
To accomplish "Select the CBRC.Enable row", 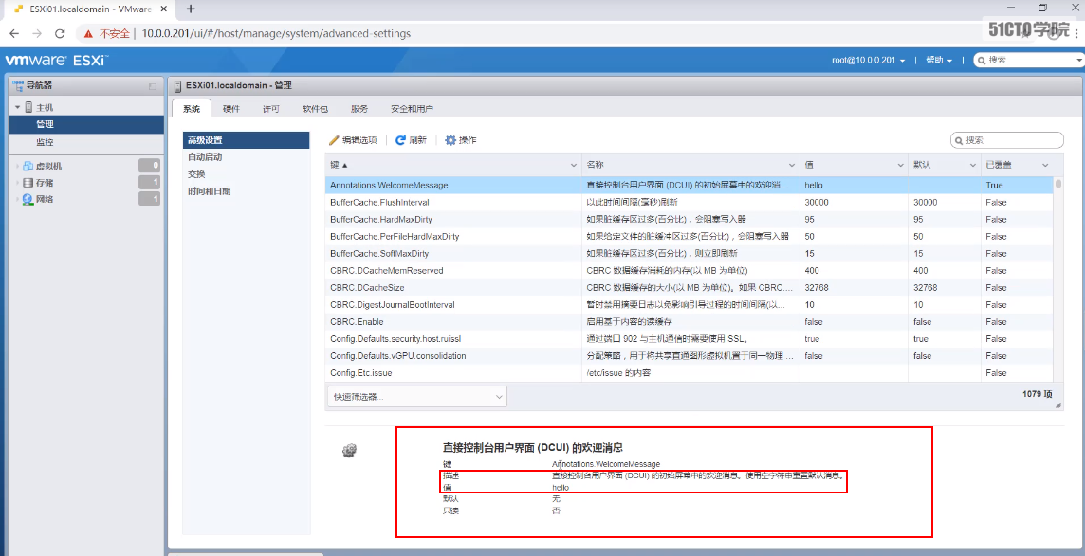I will pos(690,322).
